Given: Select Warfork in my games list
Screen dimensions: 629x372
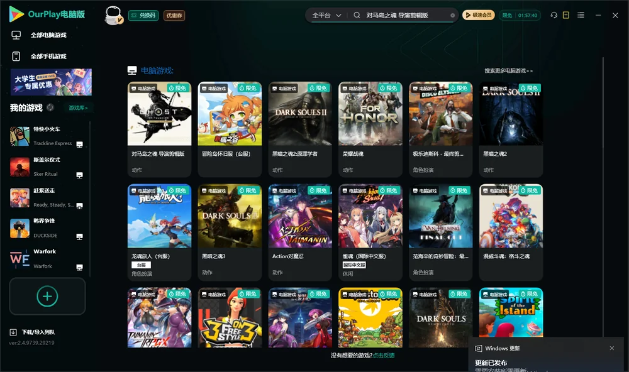Looking at the screenshot, I should [47, 259].
